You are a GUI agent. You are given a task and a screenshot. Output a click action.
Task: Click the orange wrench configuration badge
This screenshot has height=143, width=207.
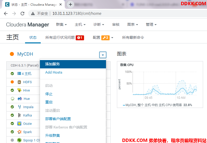pos(105,38)
